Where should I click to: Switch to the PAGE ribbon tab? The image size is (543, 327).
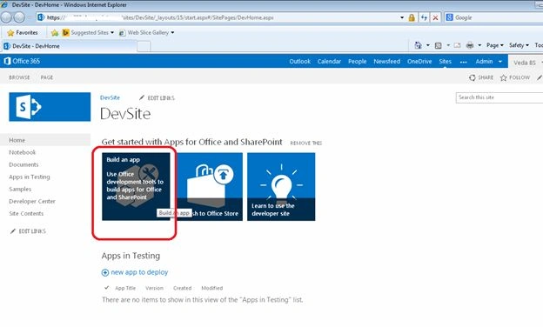point(47,77)
